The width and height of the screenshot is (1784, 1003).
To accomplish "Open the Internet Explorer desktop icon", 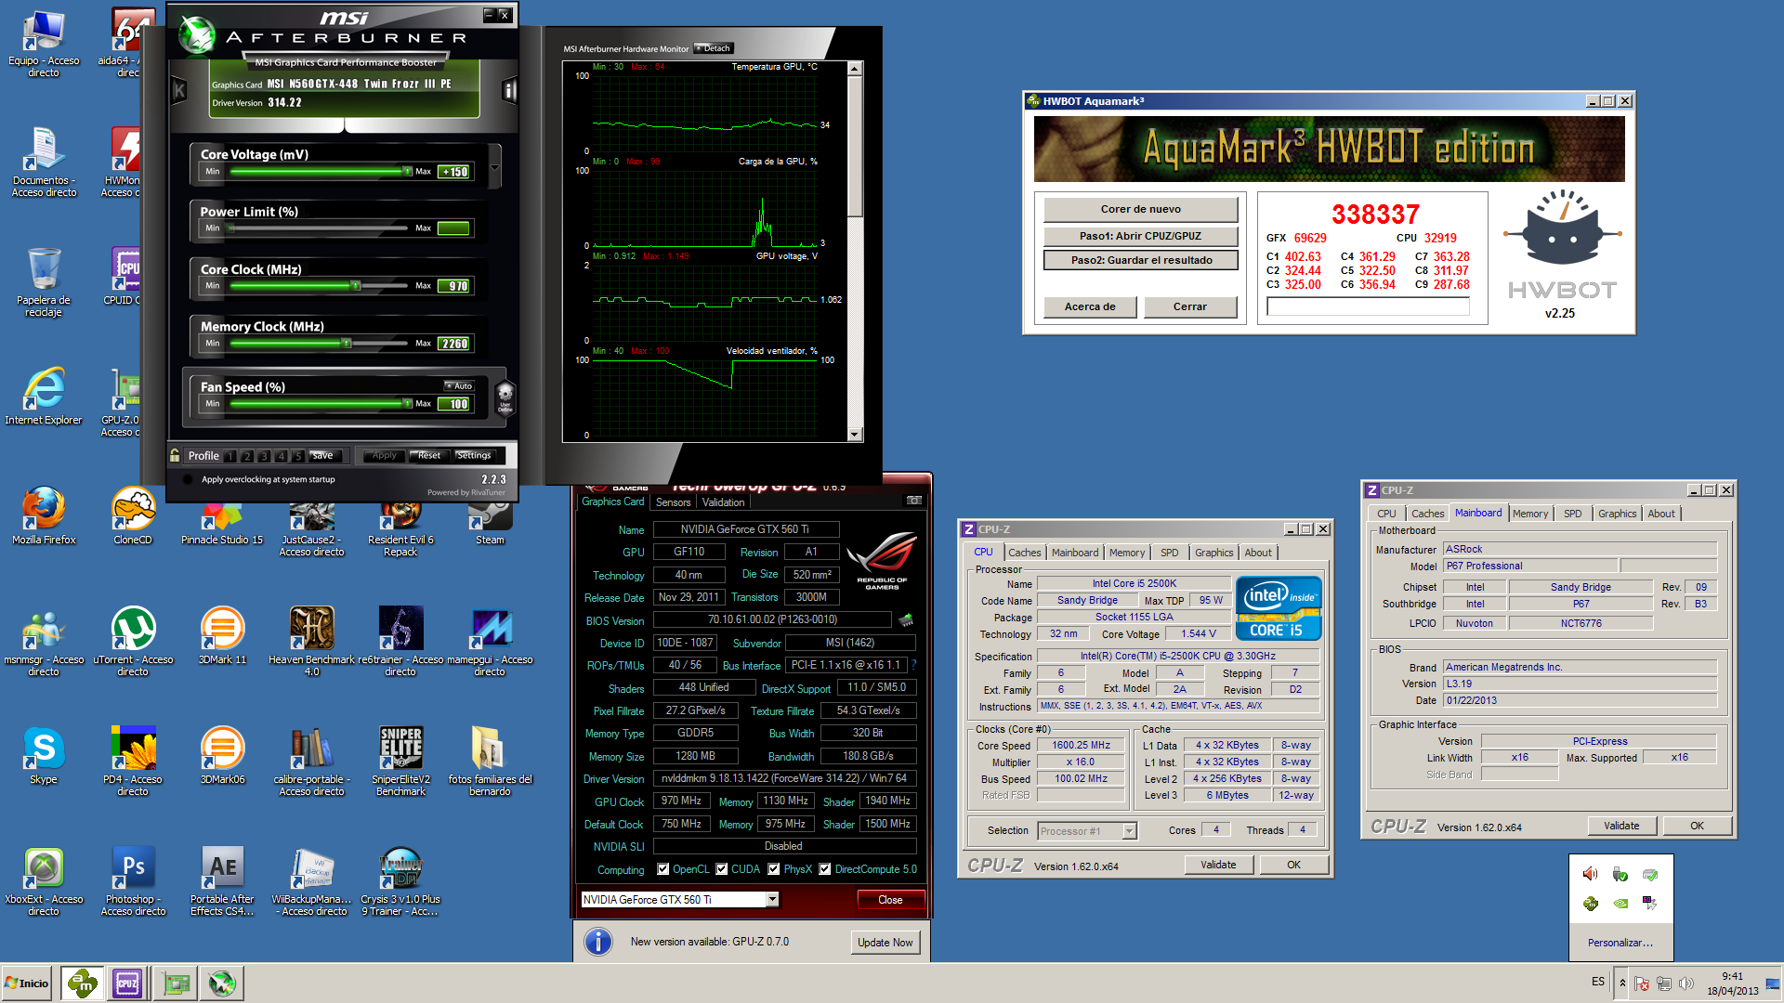I will (x=44, y=396).
